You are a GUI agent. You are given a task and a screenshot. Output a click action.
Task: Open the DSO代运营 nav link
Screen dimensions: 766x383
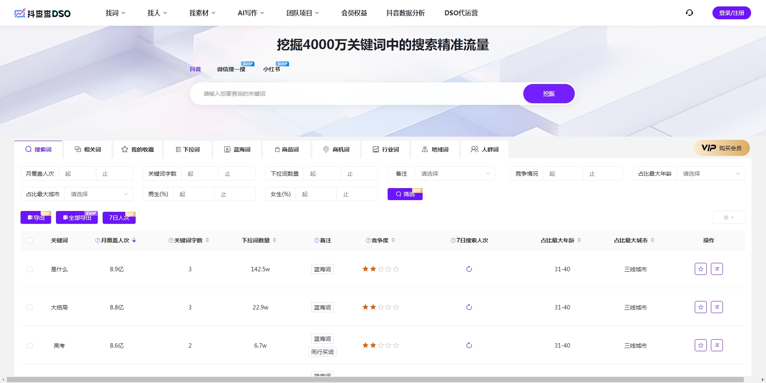click(x=461, y=13)
